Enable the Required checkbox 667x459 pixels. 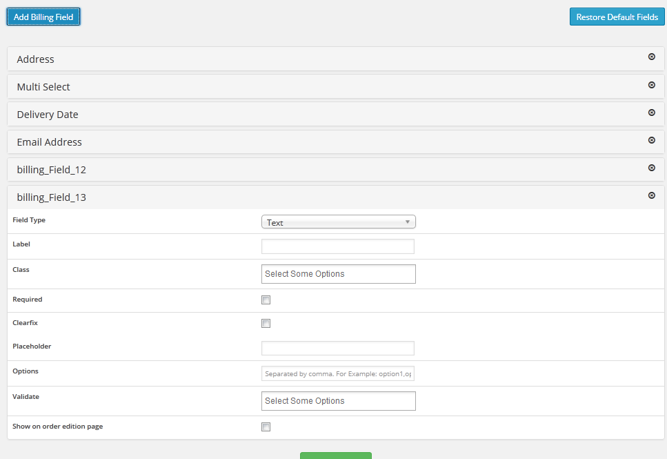[266, 300]
